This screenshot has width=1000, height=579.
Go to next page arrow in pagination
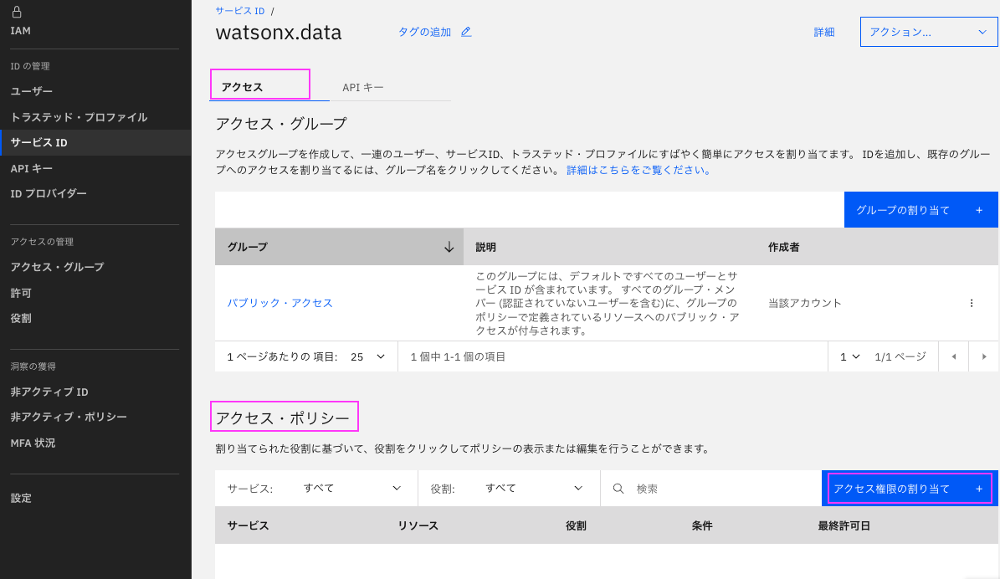(x=984, y=356)
